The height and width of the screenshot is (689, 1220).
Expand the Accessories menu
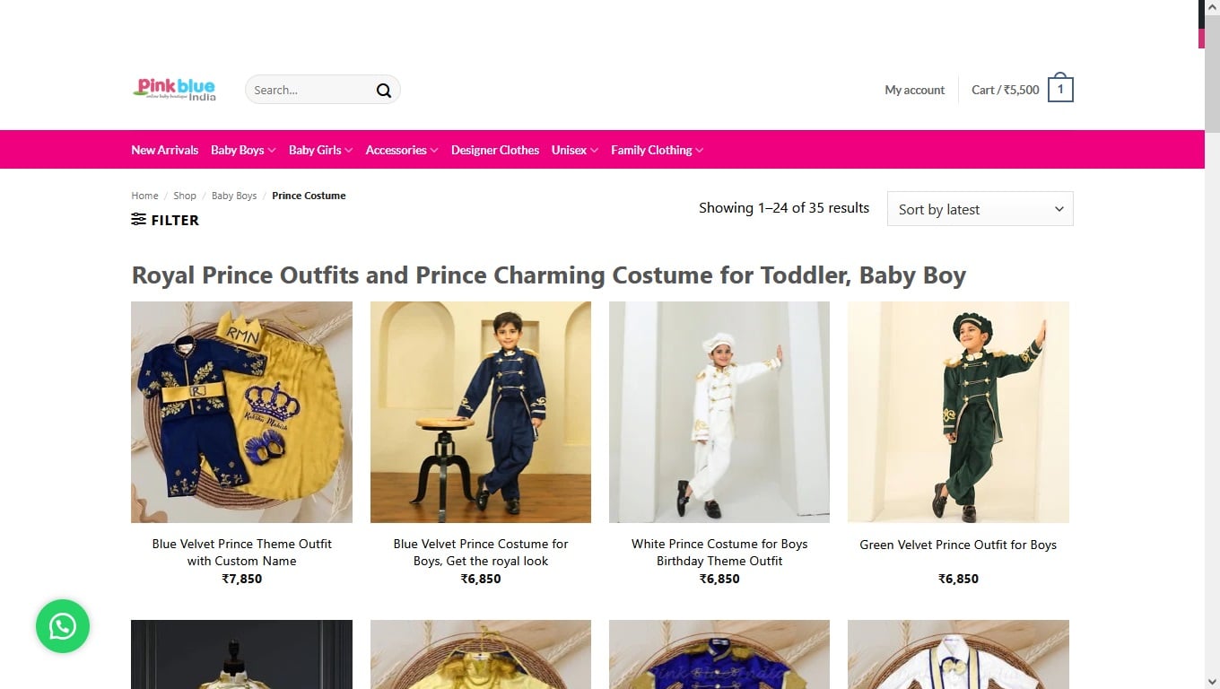tap(401, 150)
